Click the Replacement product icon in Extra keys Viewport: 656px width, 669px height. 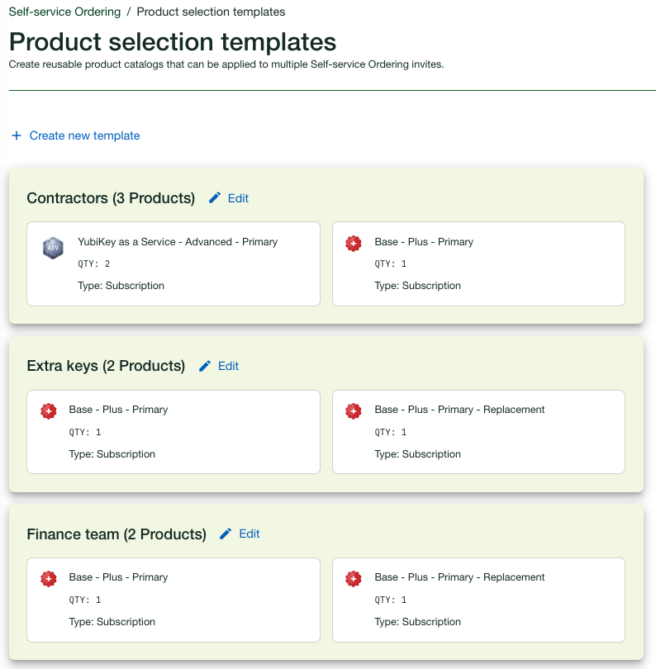[x=354, y=411]
